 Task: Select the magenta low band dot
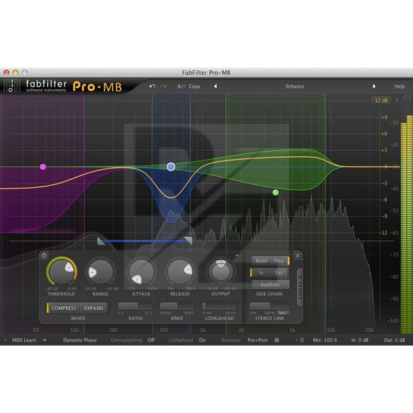(43, 167)
